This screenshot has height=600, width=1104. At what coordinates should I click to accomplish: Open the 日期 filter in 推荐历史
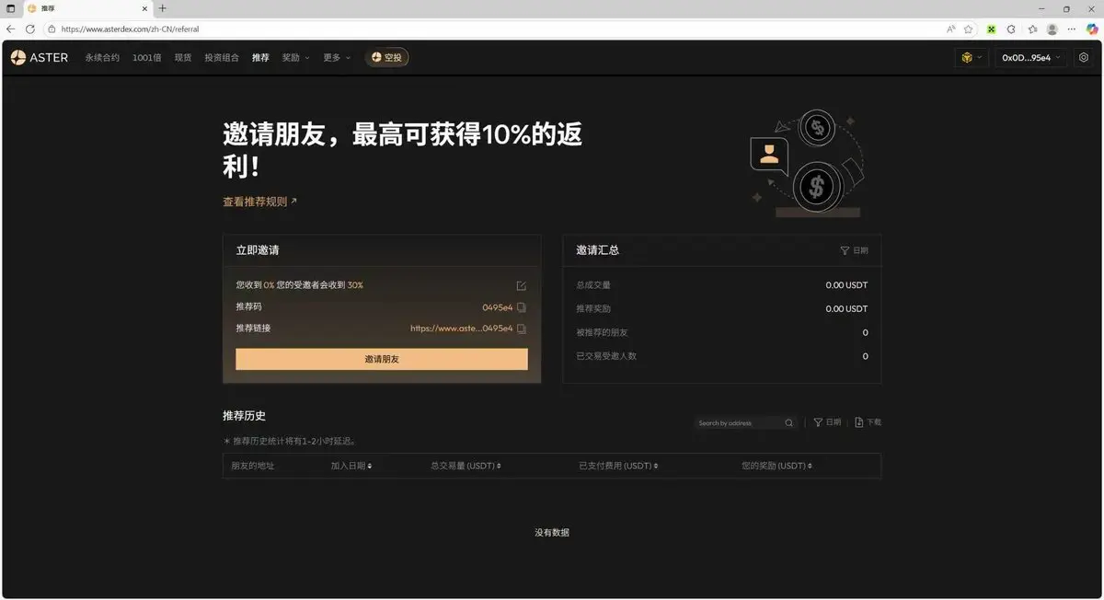(827, 422)
